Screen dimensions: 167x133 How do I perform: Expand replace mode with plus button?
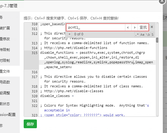(x=70, y=34)
